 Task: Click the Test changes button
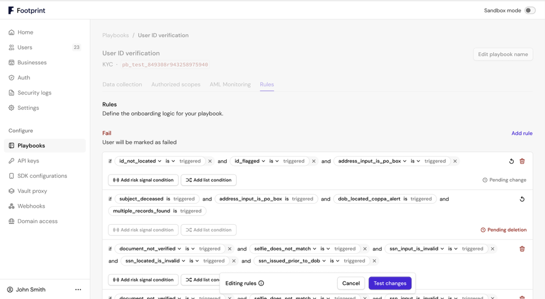(x=390, y=283)
